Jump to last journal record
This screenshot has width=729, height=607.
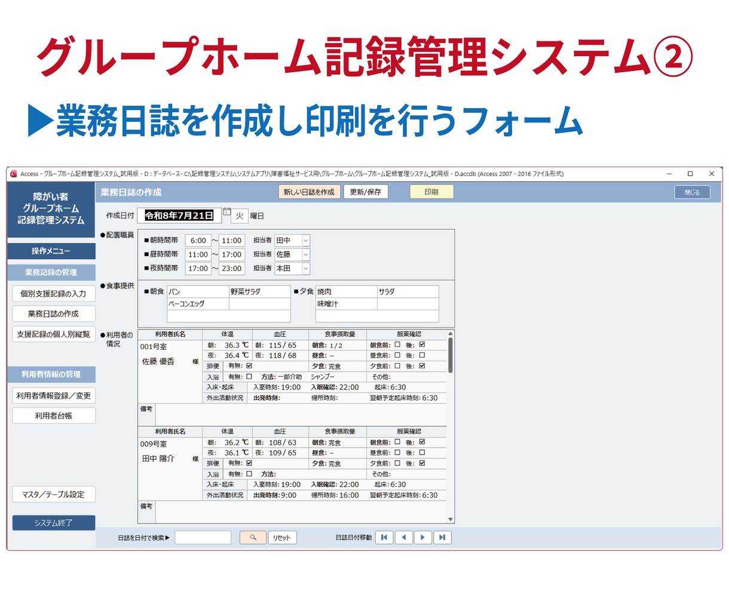(x=442, y=537)
